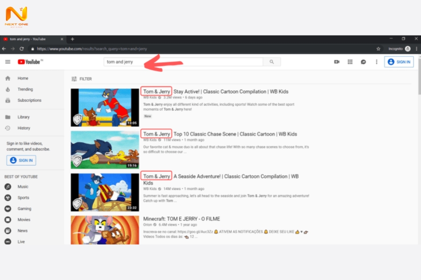Select the tom and jerry - YouTube tab
Screen dimensions: 421x280
[x=33, y=39]
